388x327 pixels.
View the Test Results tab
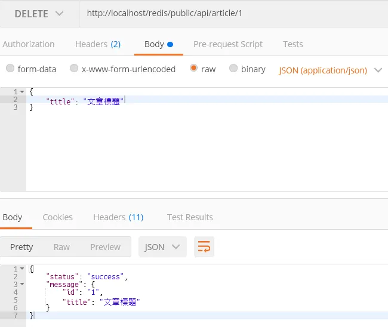tap(190, 217)
